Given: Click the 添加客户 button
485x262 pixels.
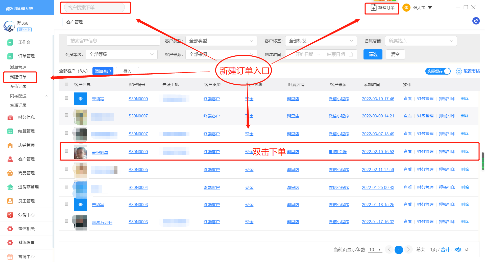Looking at the screenshot, I should pyautogui.click(x=103, y=71).
